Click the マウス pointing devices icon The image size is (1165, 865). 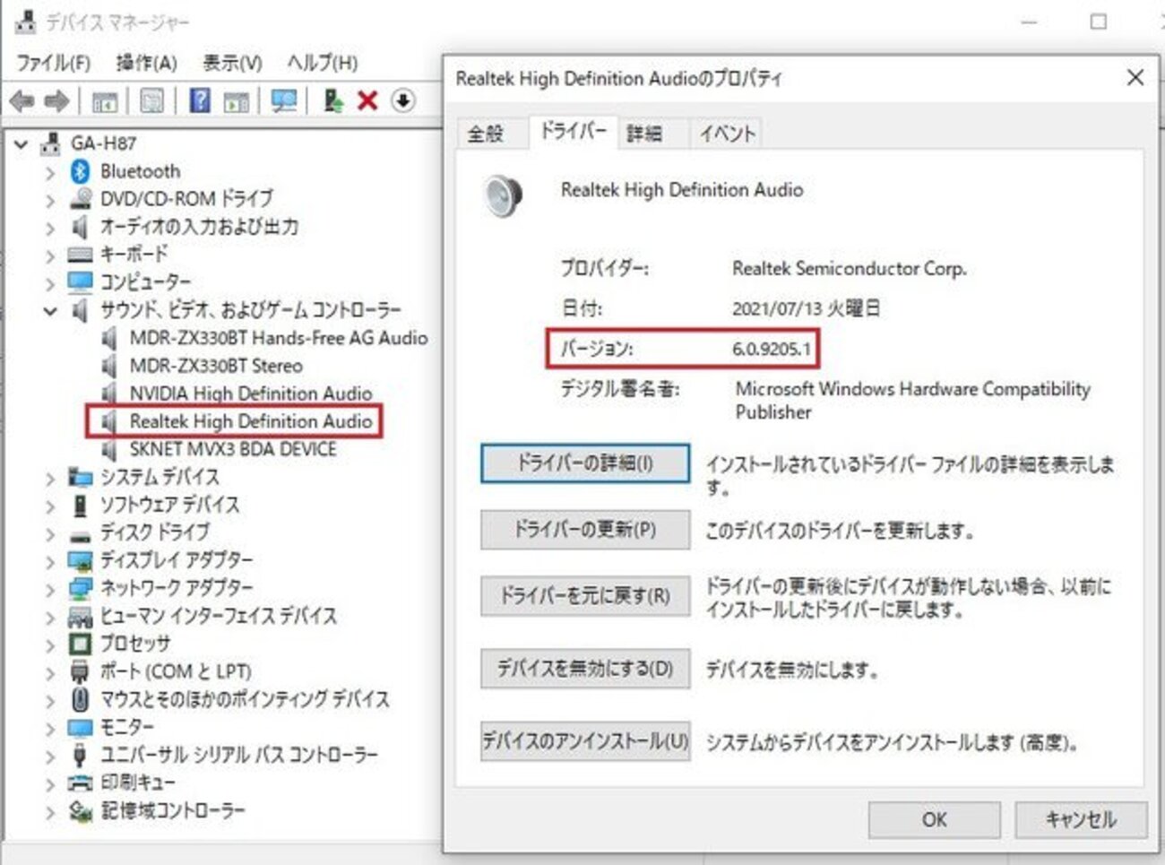click(x=81, y=699)
